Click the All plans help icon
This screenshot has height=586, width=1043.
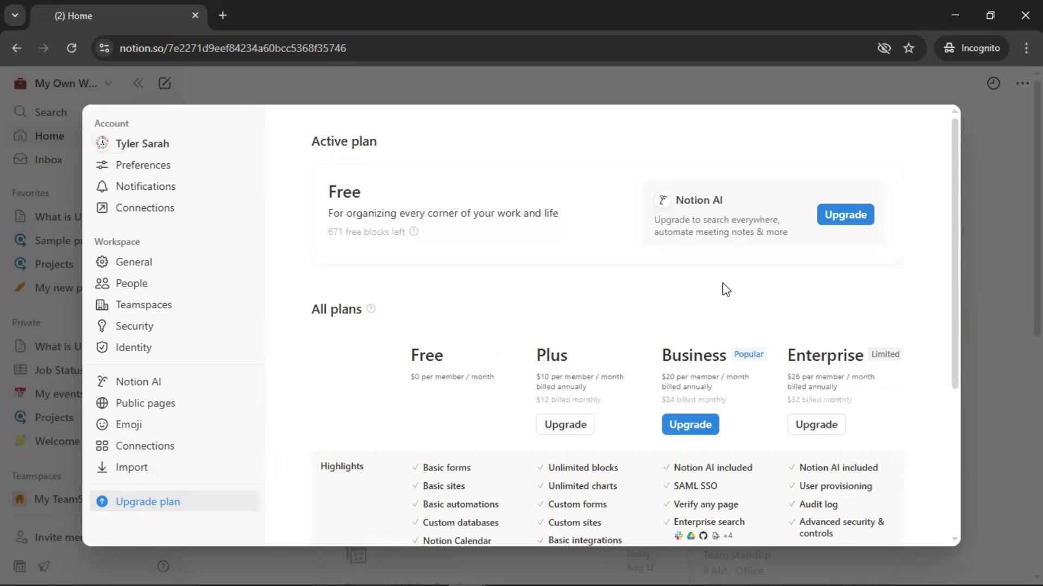pyautogui.click(x=371, y=308)
